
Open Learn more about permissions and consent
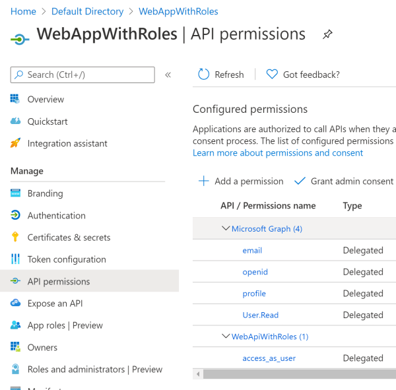[278, 153]
